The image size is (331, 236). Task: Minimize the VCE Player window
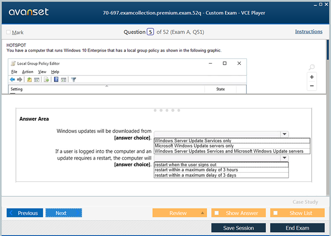click(315, 4)
